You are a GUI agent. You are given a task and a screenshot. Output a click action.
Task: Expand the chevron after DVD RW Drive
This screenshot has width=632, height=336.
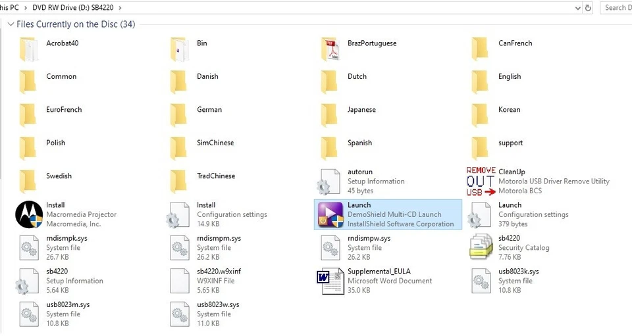tap(120, 8)
